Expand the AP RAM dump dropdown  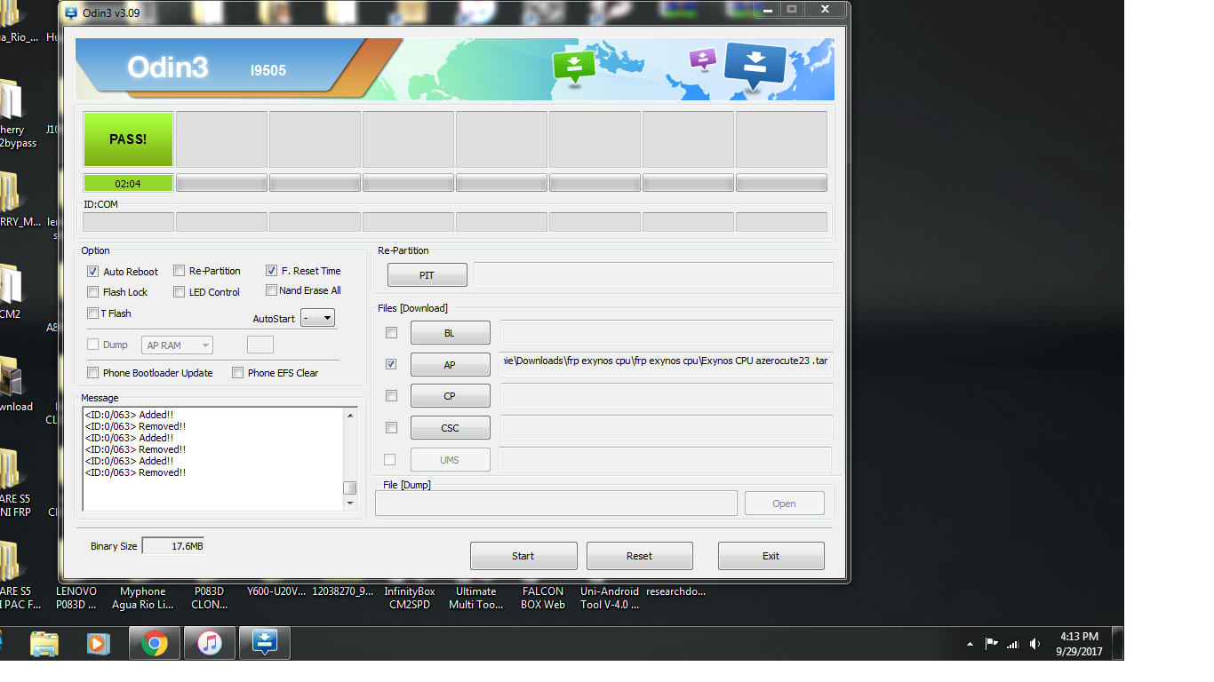pos(177,345)
